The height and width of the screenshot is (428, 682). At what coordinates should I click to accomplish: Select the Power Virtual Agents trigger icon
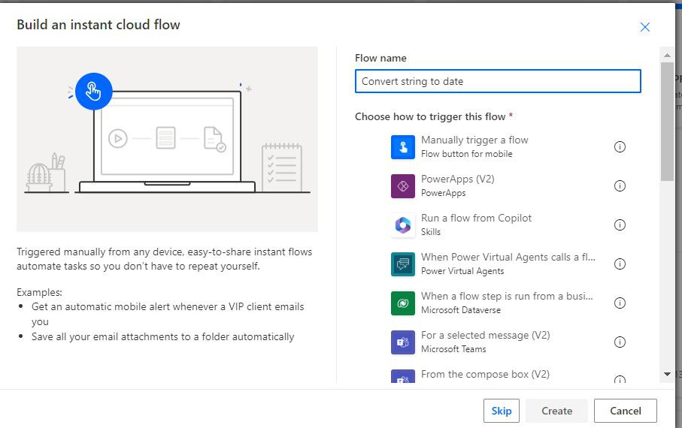tap(403, 264)
